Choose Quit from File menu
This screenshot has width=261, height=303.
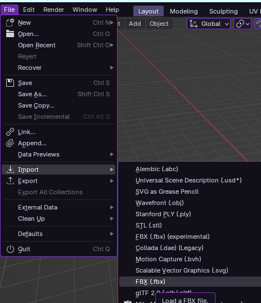[58, 249]
